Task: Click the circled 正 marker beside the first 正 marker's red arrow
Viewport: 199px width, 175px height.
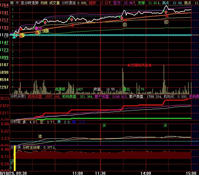Action: (125, 24)
